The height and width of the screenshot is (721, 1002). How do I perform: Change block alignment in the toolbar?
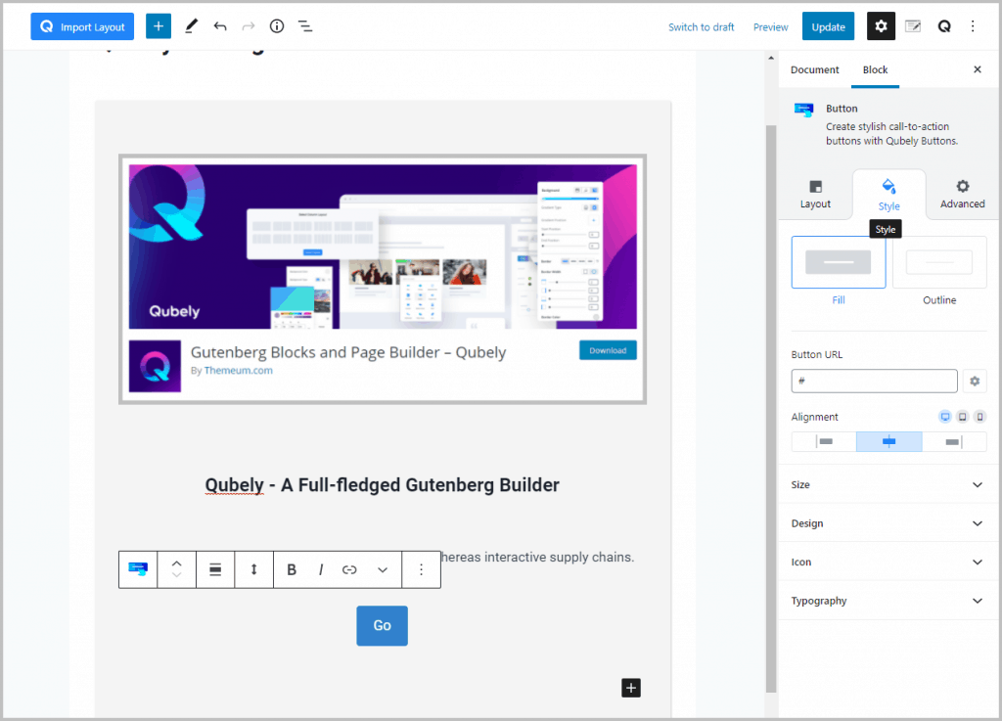(x=215, y=569)
